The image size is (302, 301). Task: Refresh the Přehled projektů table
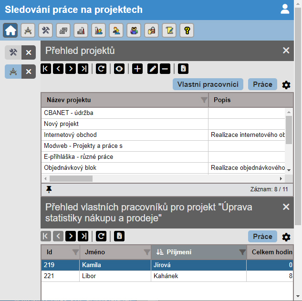[x=101, y=69]
